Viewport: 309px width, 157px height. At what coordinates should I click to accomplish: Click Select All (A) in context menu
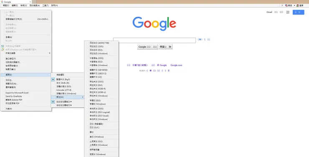[26, 37]
